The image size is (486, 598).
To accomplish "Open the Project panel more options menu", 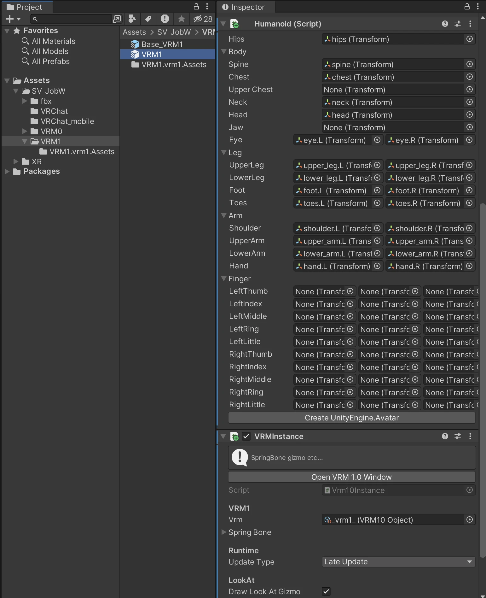I will pyautogui.click(x=207, y=6).
